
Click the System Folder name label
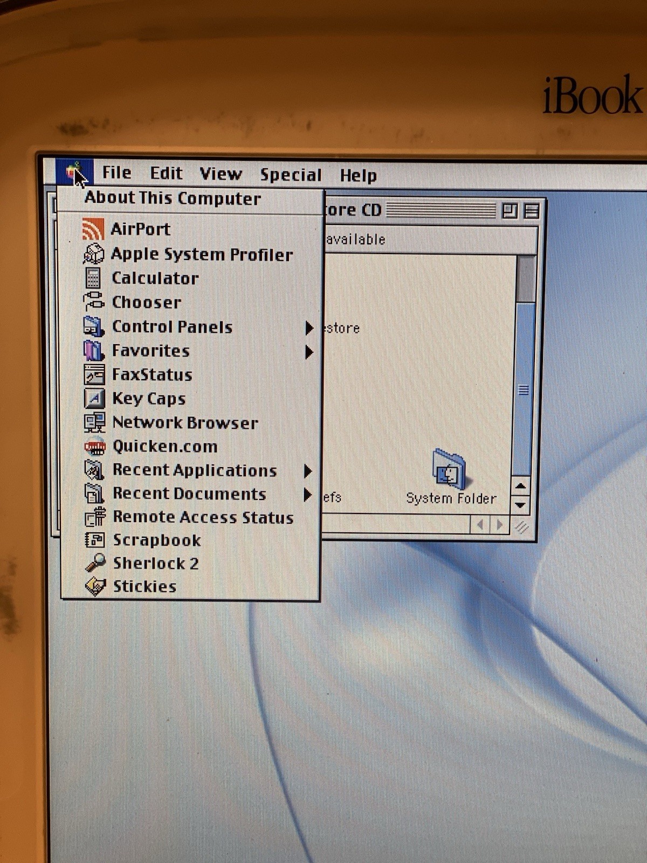tap(451, 498)
